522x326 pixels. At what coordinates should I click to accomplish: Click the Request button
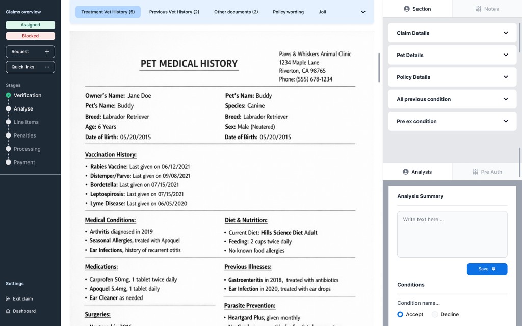[x=30, y=52]
